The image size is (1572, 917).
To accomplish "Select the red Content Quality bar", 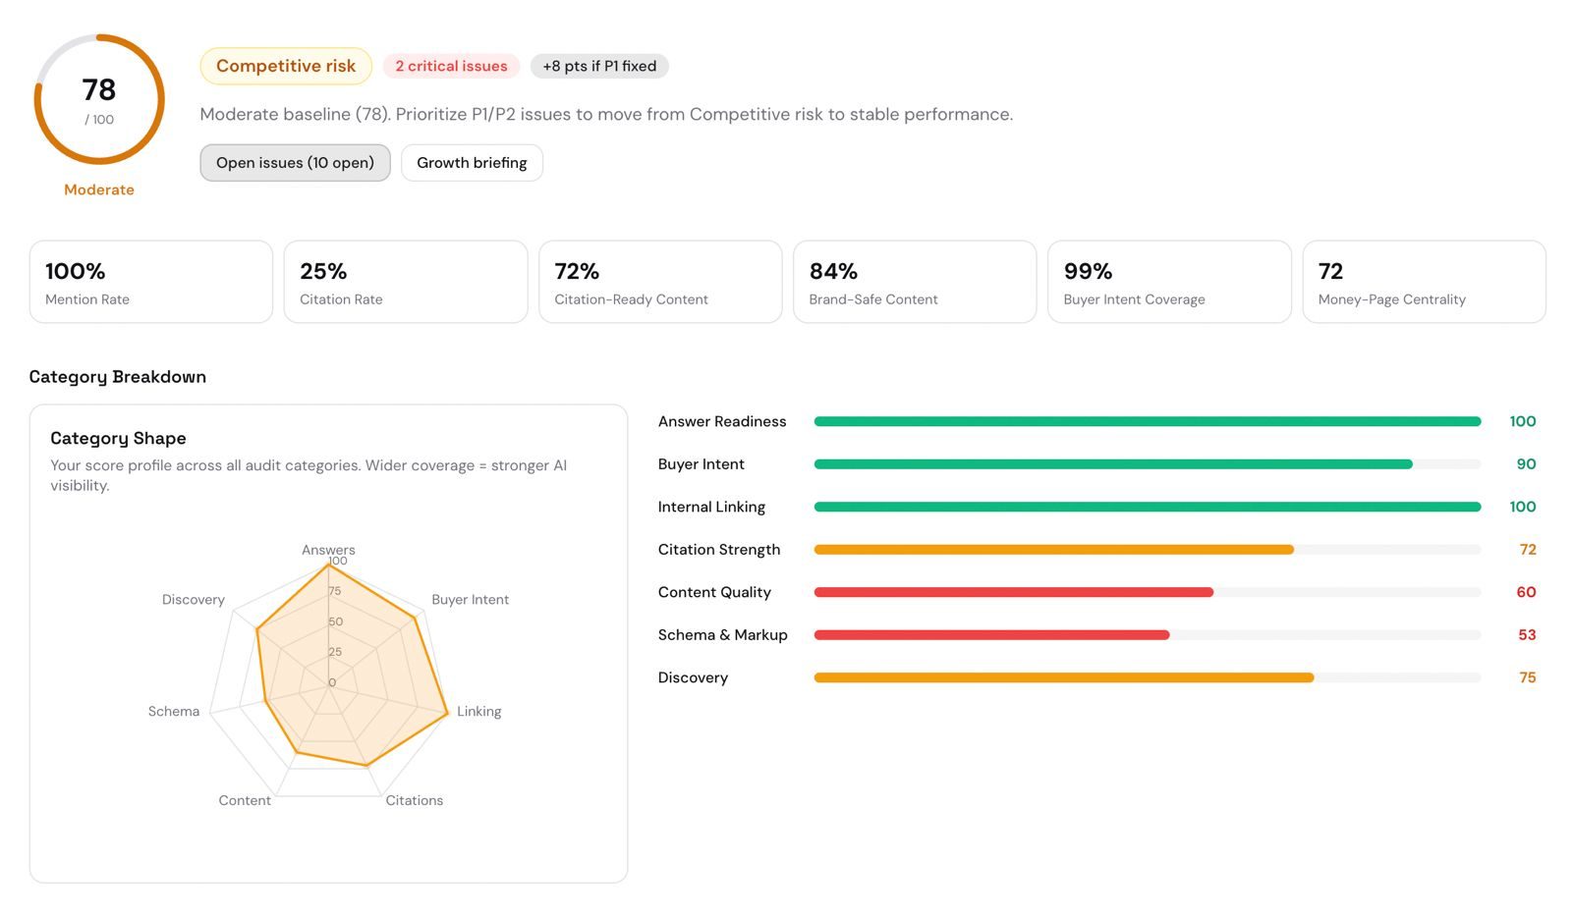I will pos(1012,592).
